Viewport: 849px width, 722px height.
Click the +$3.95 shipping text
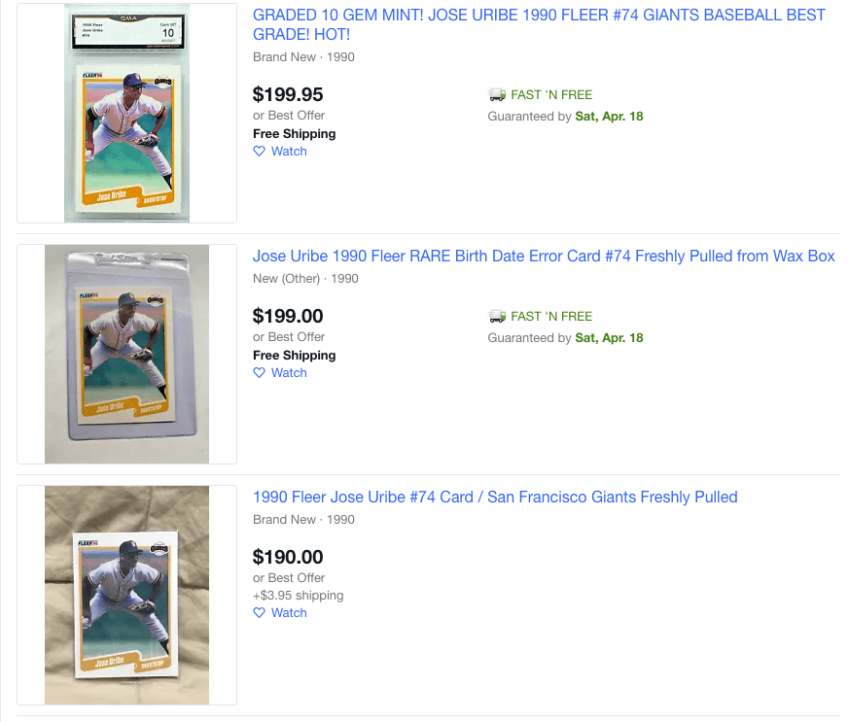point(298,596)
